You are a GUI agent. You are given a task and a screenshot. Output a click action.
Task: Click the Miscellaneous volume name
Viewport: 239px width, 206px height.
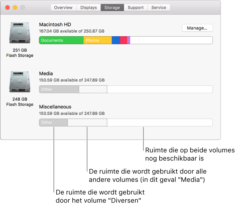pos(55,107)
